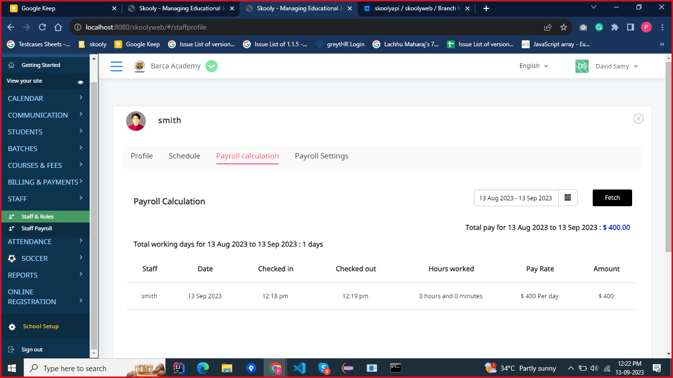Toggle the View your site eye icon
Image resolution: width=673 pixels, height=378 pixels.
(80, 82)
